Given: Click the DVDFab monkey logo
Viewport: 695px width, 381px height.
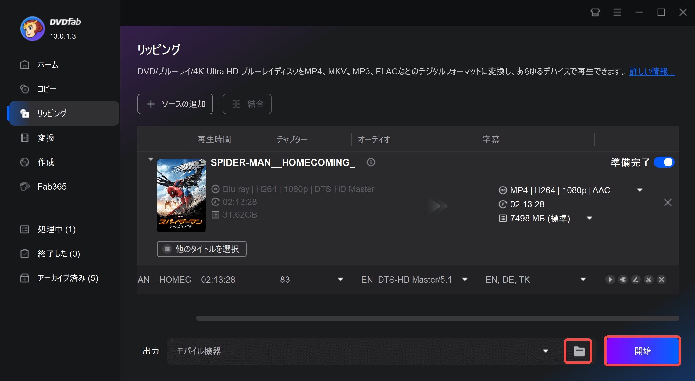Looking at the screenshot, I should [x=32, y=29].
